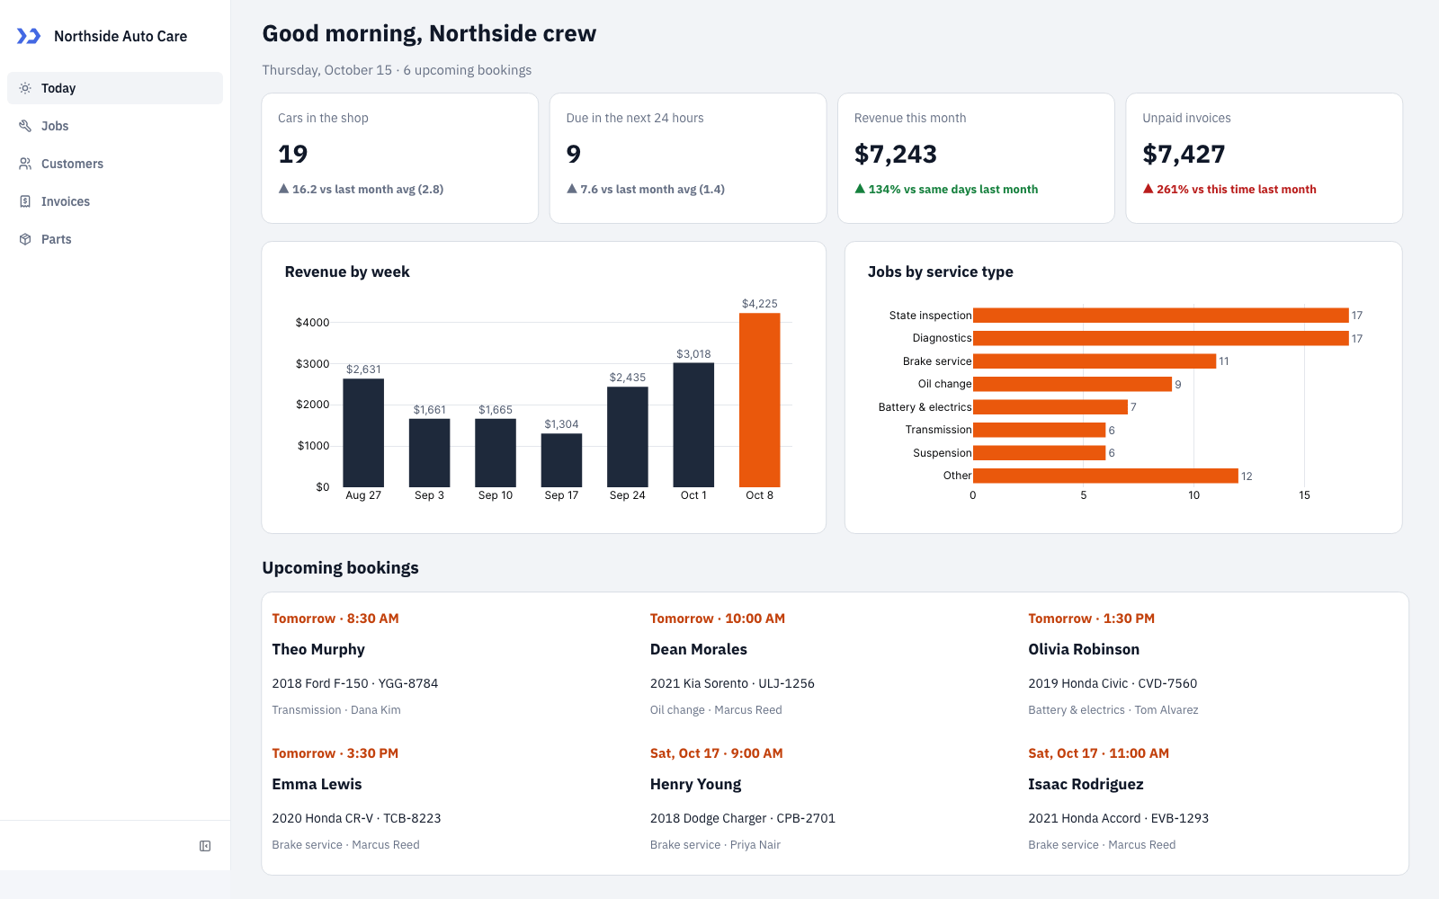Click the sun icon beside Today
1439x899 pixels.
[x=25, y=88]
